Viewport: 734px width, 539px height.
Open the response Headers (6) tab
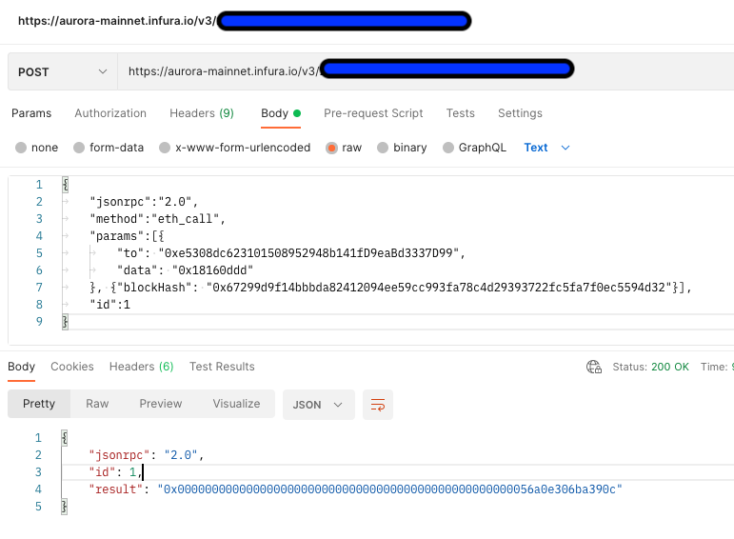pyautogui.click(x=141, y=367)
